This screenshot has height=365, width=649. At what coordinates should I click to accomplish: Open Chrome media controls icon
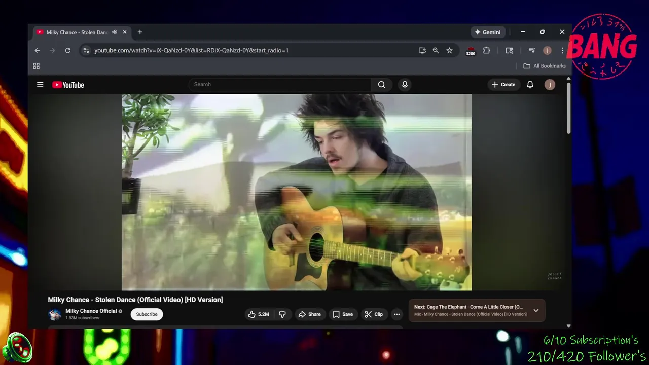tap(532, 50)
